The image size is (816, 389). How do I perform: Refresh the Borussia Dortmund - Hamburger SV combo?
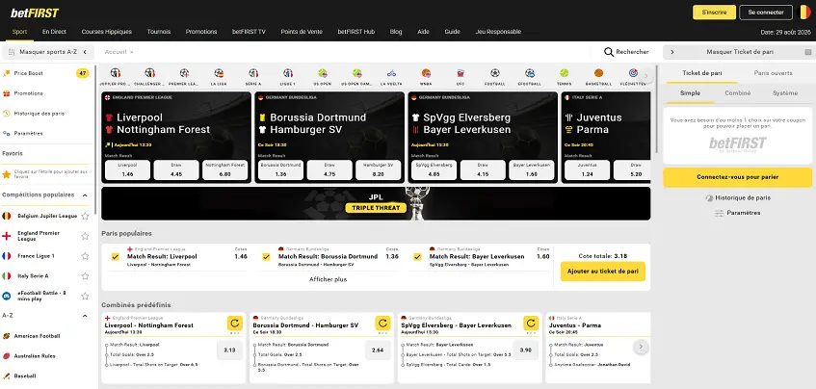(382, 323)
